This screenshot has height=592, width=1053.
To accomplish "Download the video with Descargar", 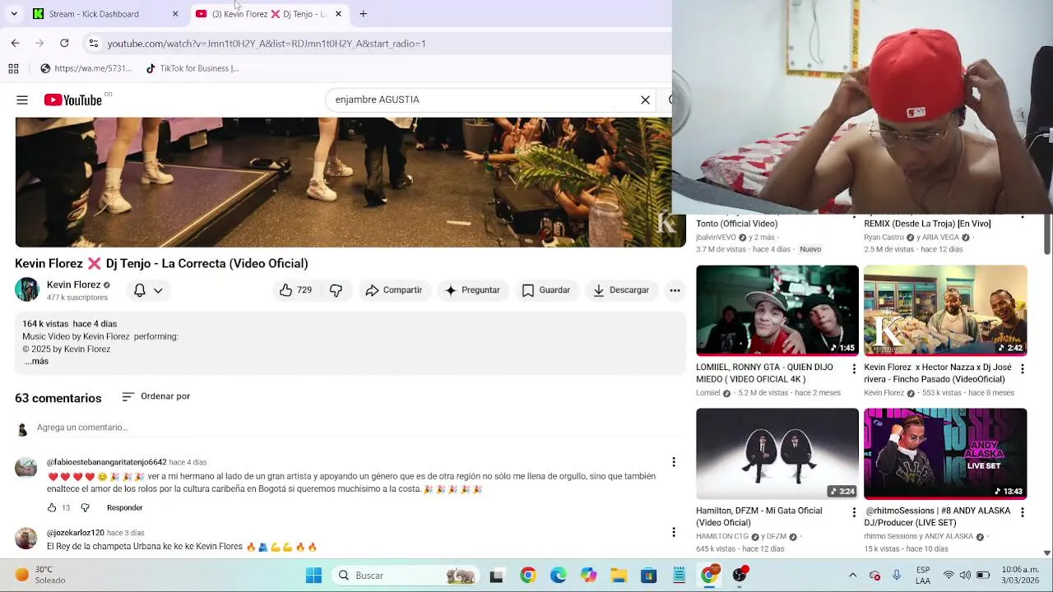I will pos(621,290).
